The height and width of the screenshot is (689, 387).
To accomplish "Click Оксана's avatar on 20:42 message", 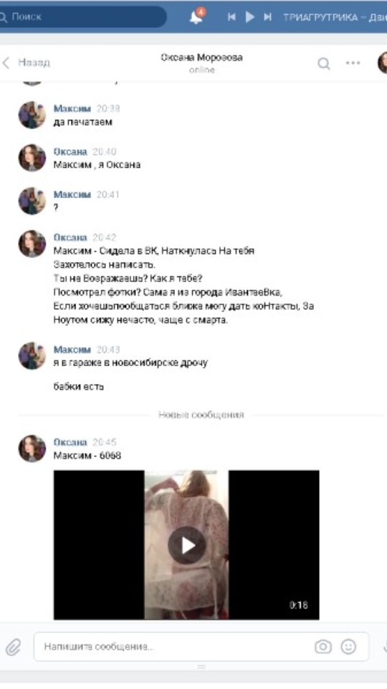I will coord(32,244).
